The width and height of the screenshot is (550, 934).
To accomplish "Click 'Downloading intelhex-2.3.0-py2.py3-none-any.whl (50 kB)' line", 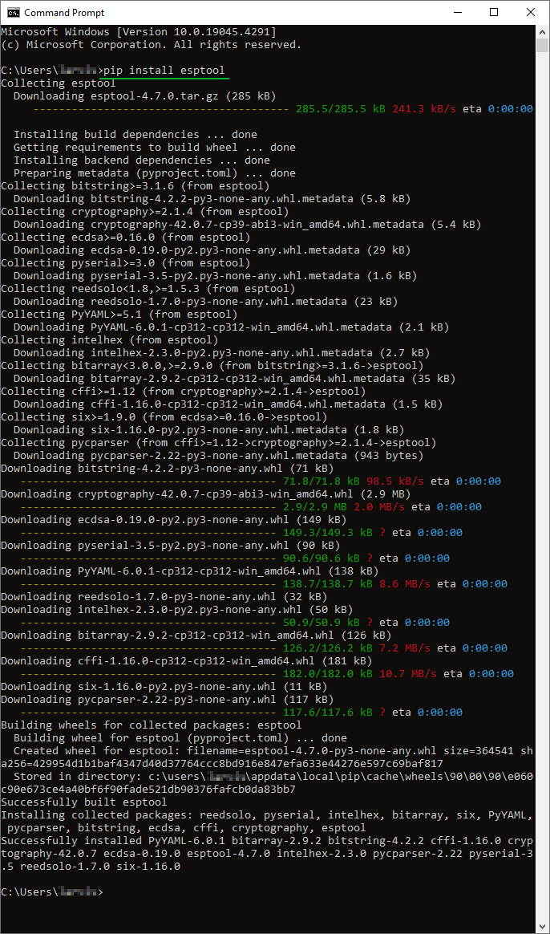I will [176, 609].
